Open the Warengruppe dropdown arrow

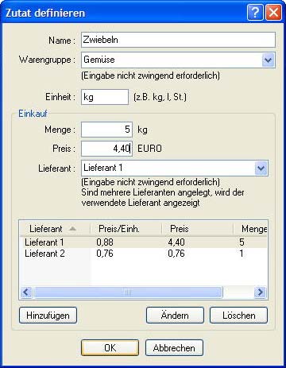268,60
